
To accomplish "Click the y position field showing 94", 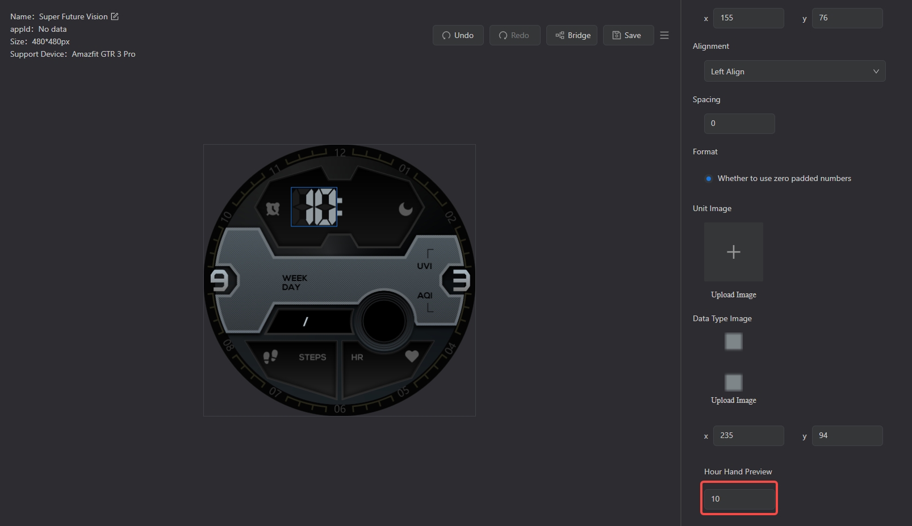I will 847,436.
